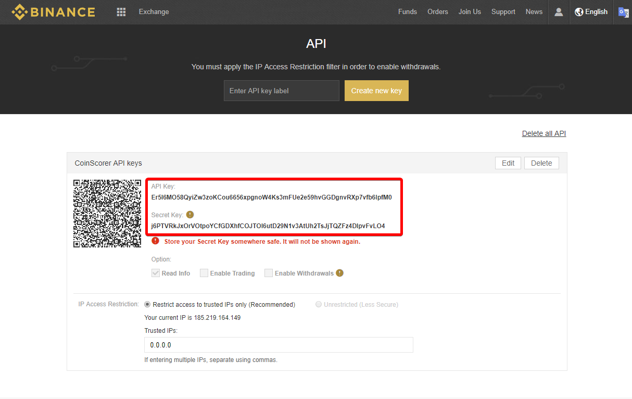The width and height of the screenshot is (632, 399).
Task: Click the red warning icon near Secret Key notice
Action: pyautogui.click(x=155, y=241)
